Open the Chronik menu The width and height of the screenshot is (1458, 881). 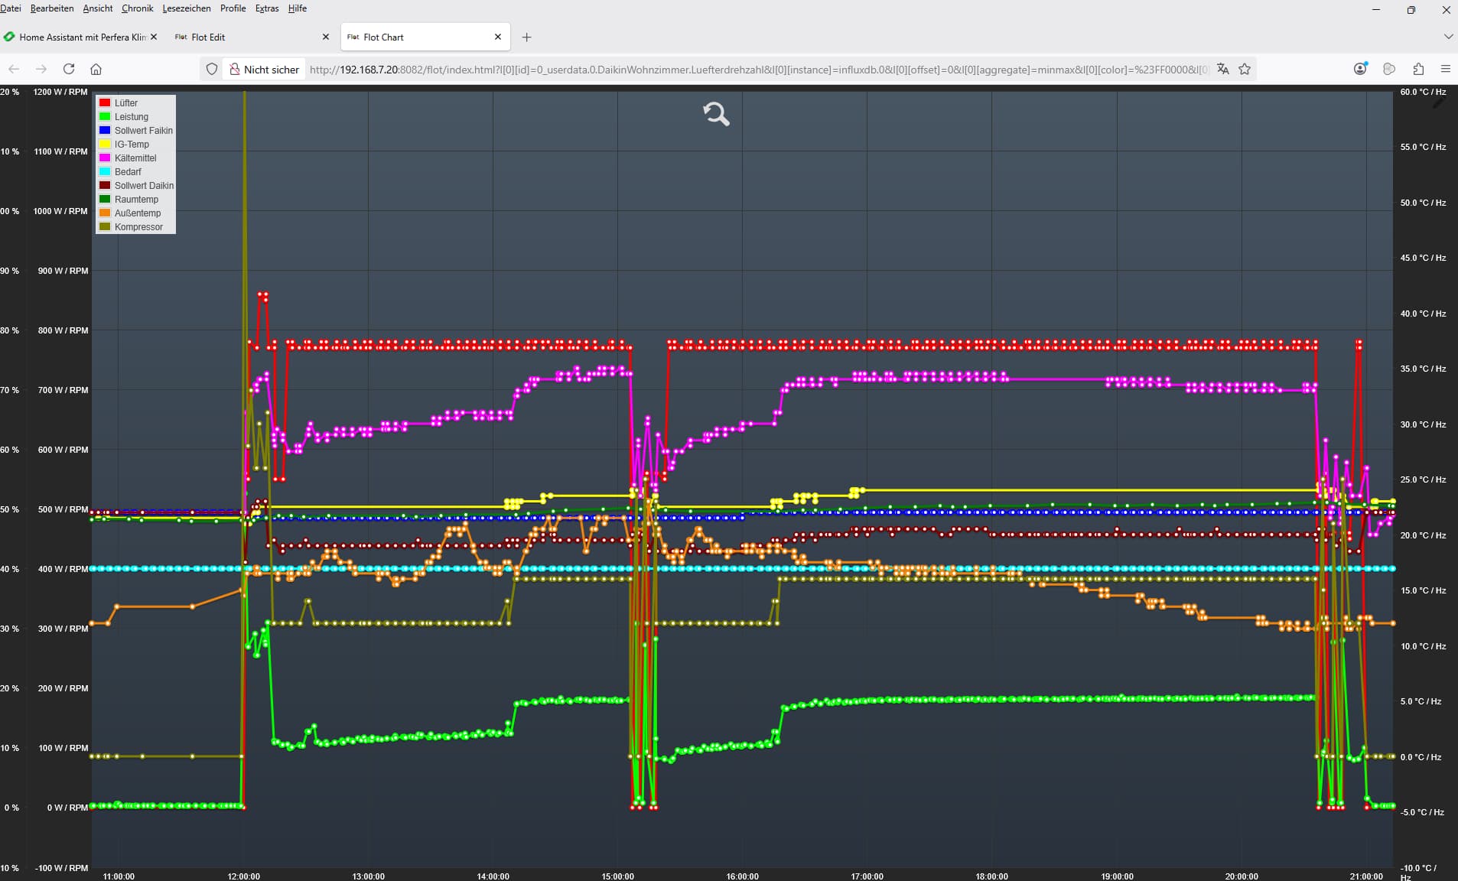(137, 8)
